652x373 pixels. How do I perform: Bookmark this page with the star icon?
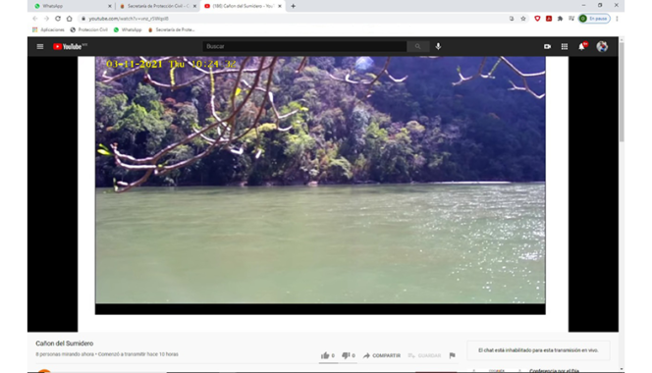tap(523, 19)
